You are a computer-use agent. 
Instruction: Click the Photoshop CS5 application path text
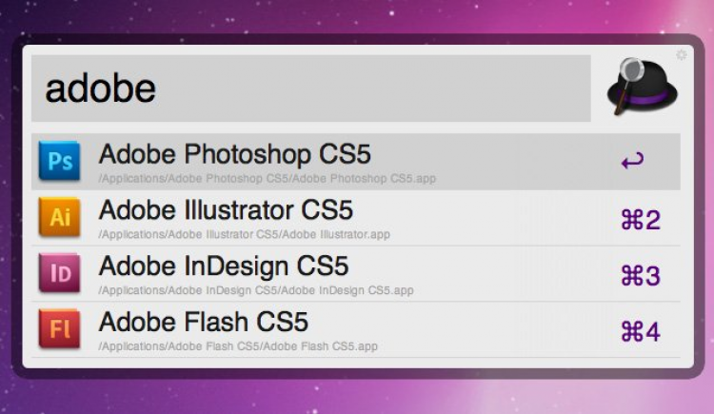(267, 179)
